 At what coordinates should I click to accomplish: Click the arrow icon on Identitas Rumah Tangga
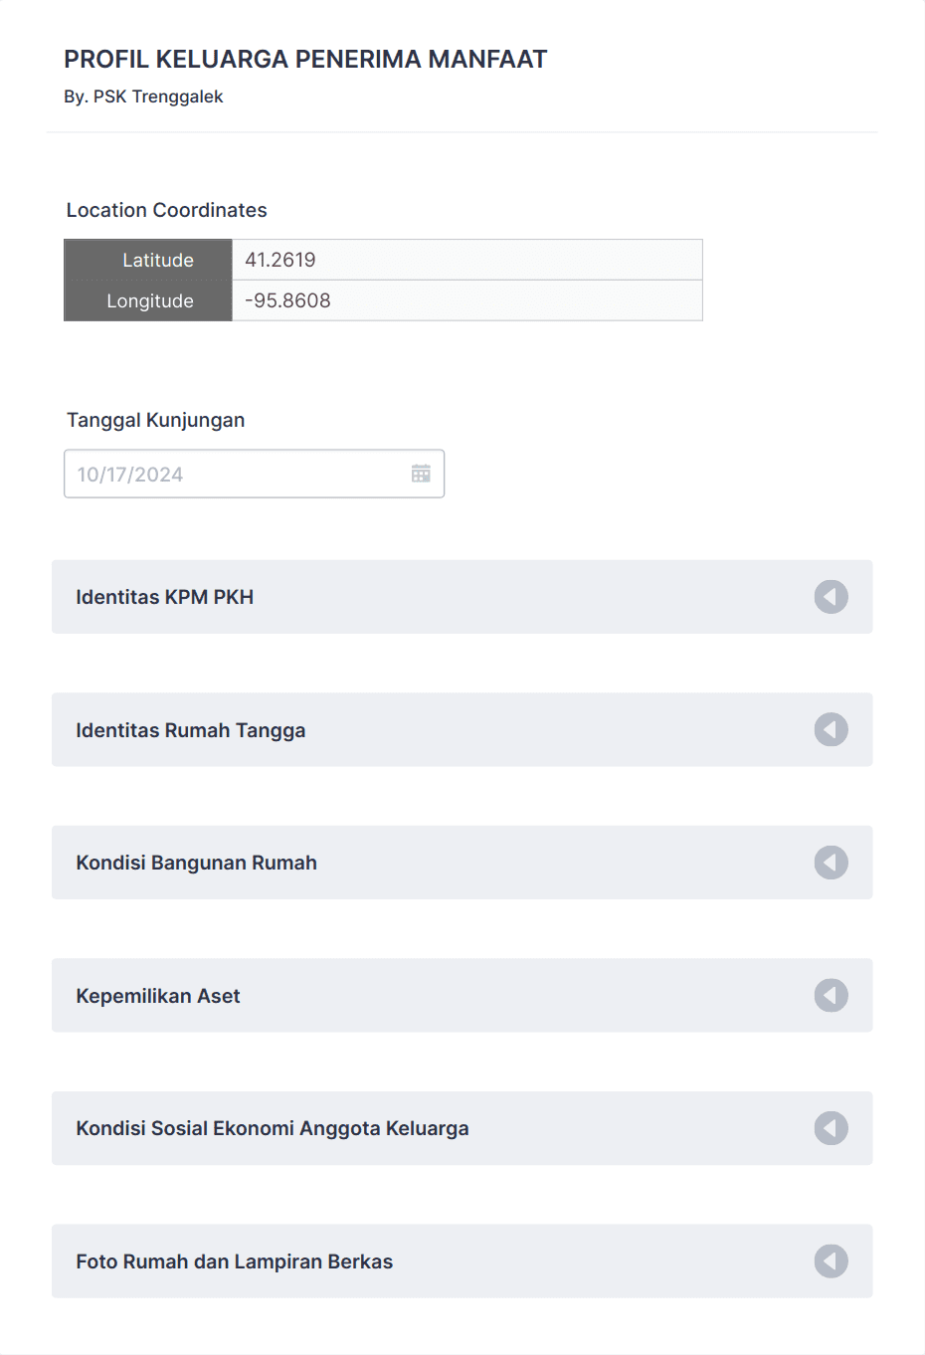tap(832, 729)
